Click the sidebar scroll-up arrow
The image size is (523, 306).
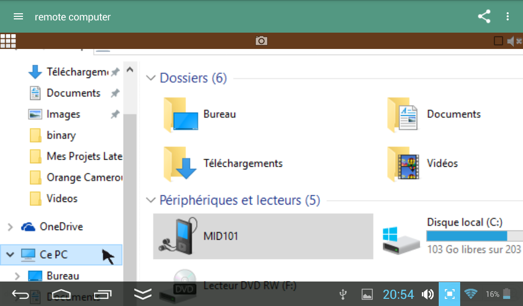pos(130,70)
